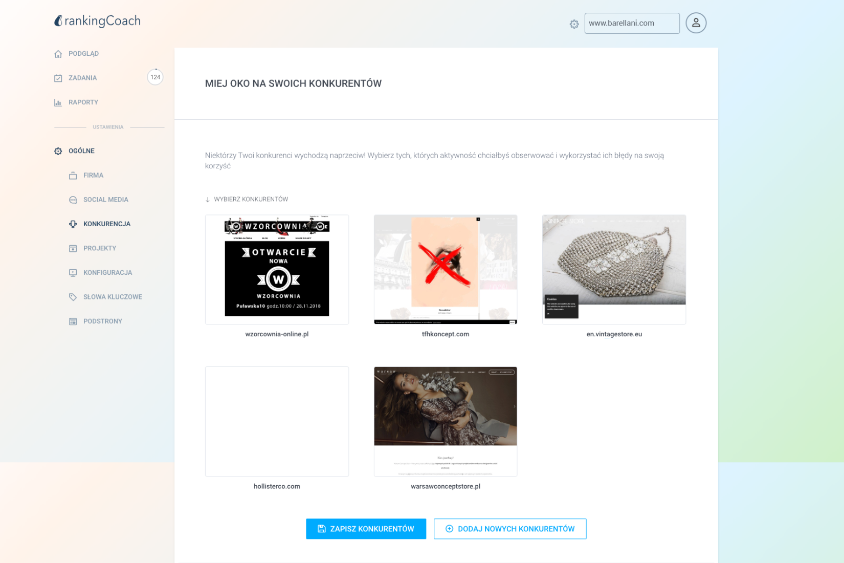Select the wzorcownia-online.pl competitor thumbnail

click(x=277, y=269)
